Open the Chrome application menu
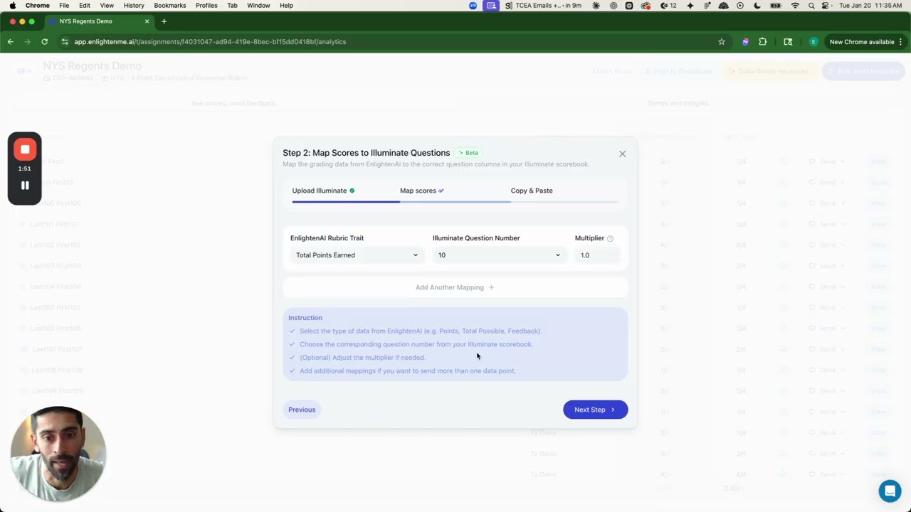911x512 pixels. coord(38,6)
